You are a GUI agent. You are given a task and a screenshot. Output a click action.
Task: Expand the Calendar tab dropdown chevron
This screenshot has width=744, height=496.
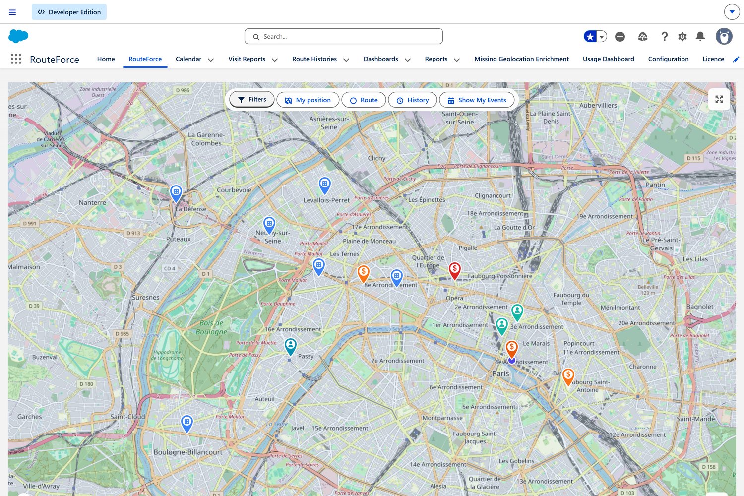pyautogui.click(x=211, y=60)
